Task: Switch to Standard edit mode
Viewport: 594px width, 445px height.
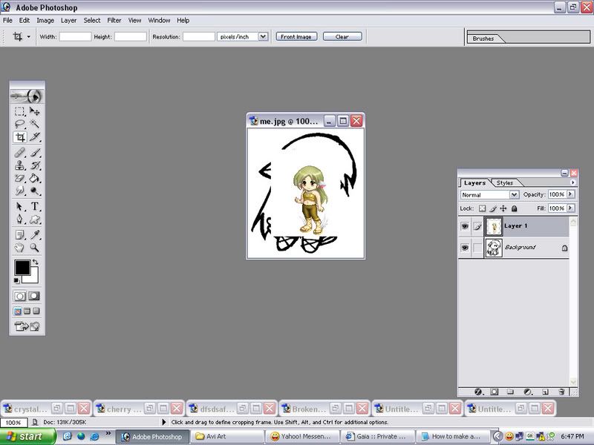Action: point(20,296)
